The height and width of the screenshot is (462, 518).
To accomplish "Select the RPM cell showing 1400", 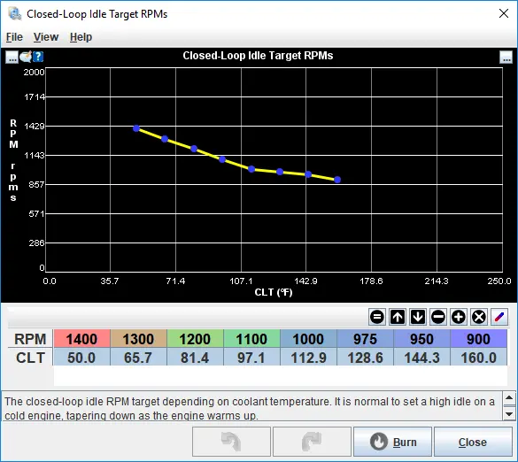I will 81,339.
